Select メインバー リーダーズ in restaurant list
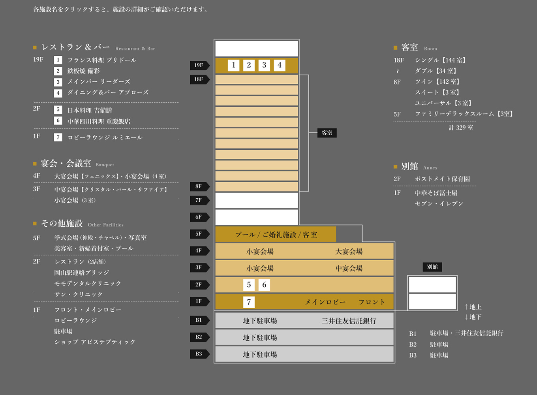 coord(98,82)
